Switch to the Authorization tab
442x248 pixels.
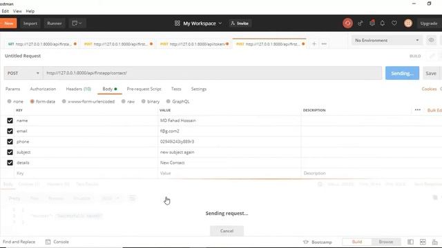pyautogui.click(x=43, y=89)
